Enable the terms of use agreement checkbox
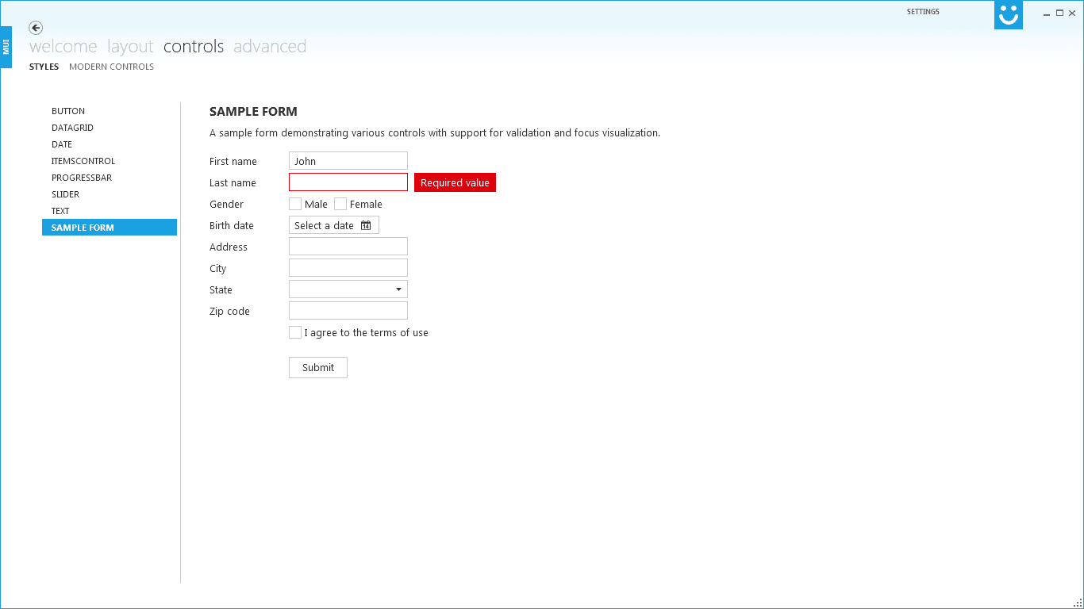The height and width of the screenshot is (609, 1084). [x=294, y=331]
